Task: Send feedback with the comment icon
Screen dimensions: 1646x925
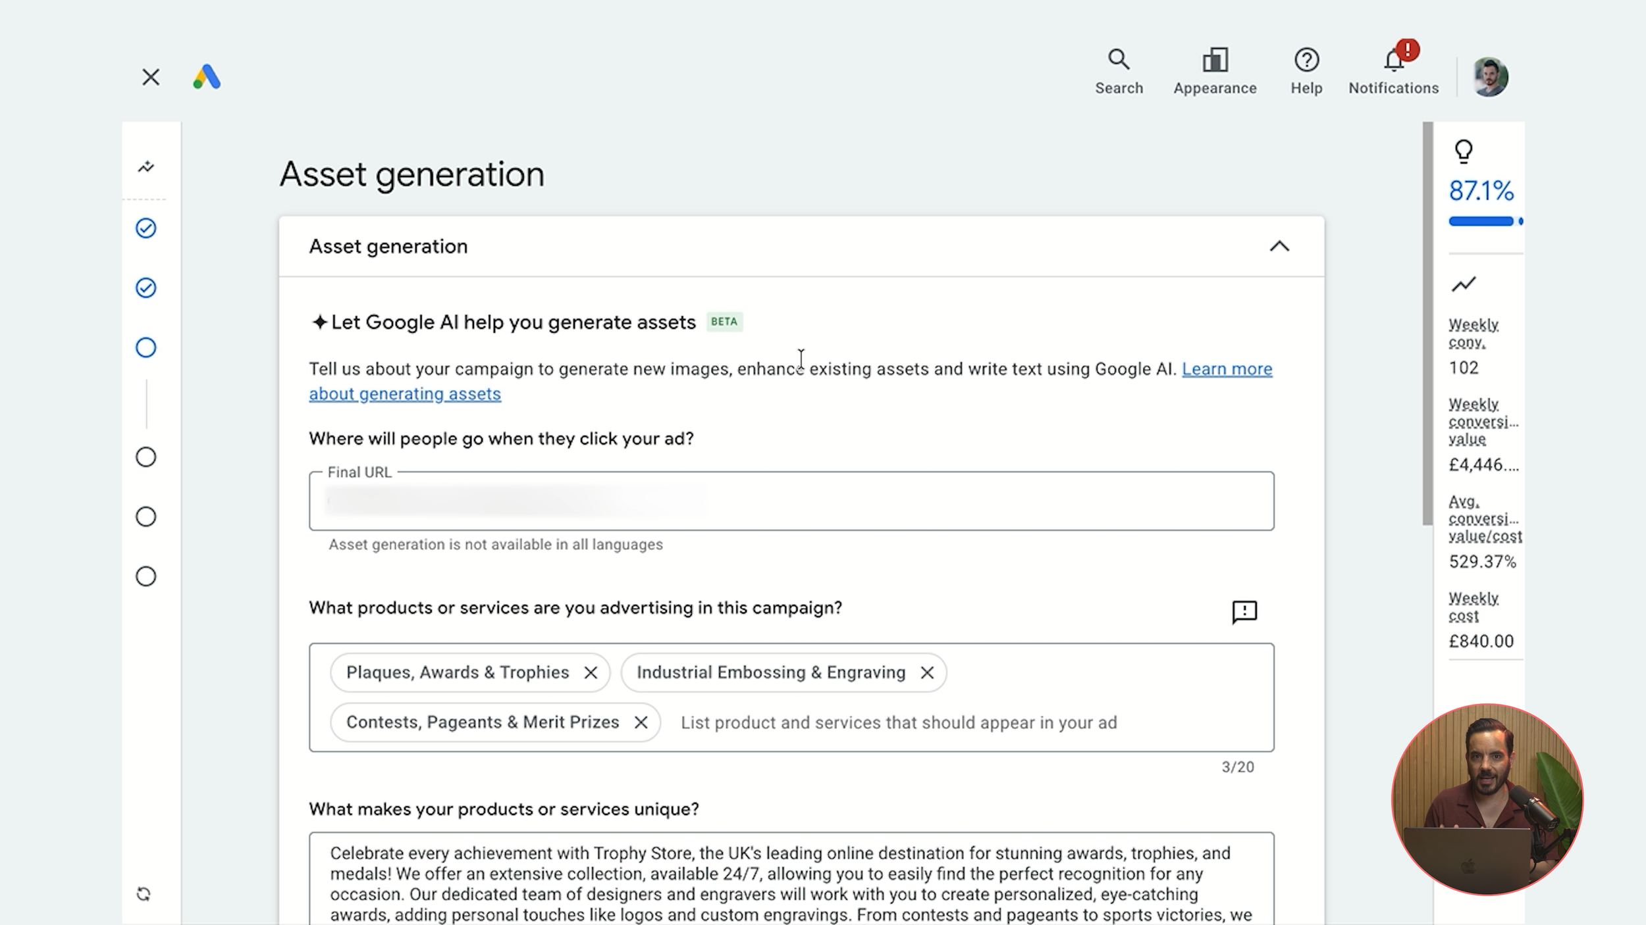Action: [1244, 612]
